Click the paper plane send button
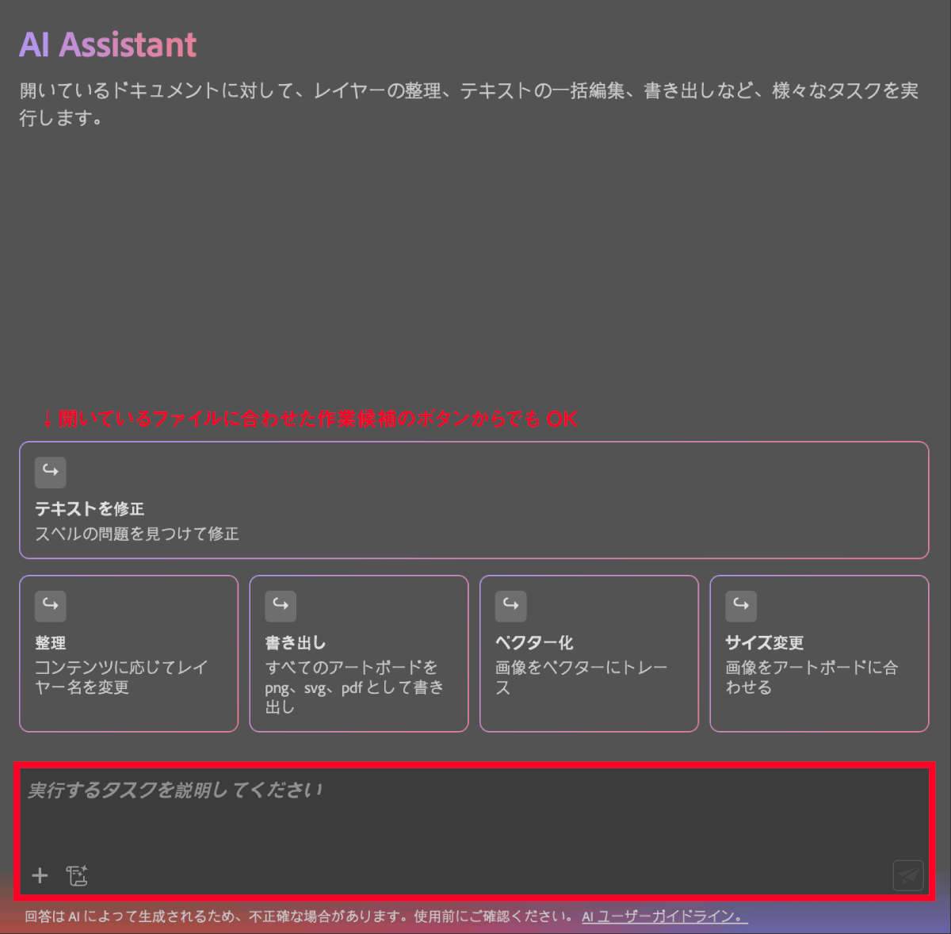This screenshot has width=951, height=934. 908,876
